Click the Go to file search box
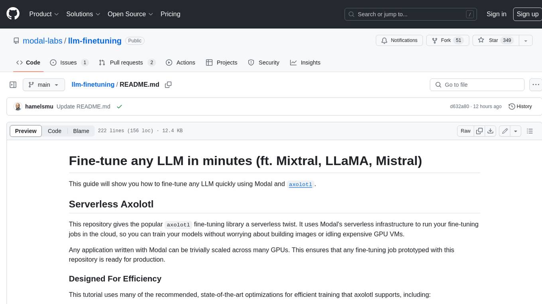 click(x=477, y=85)
